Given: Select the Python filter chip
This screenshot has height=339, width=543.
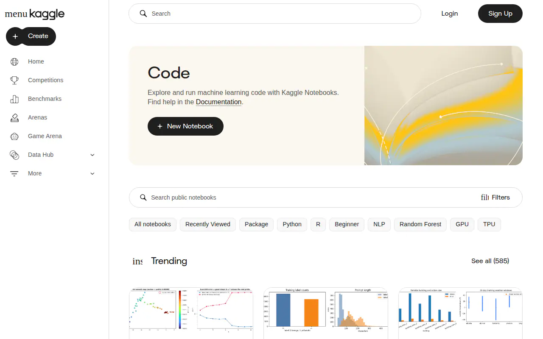Looking at the screenshot, I should coord(292,224).
